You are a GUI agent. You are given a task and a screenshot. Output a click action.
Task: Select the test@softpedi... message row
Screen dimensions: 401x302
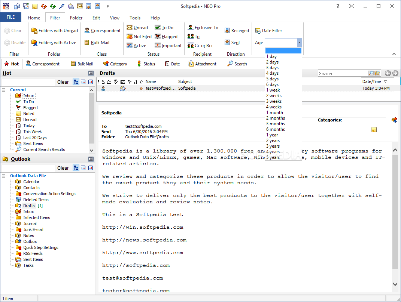click(x=248, y=88)
